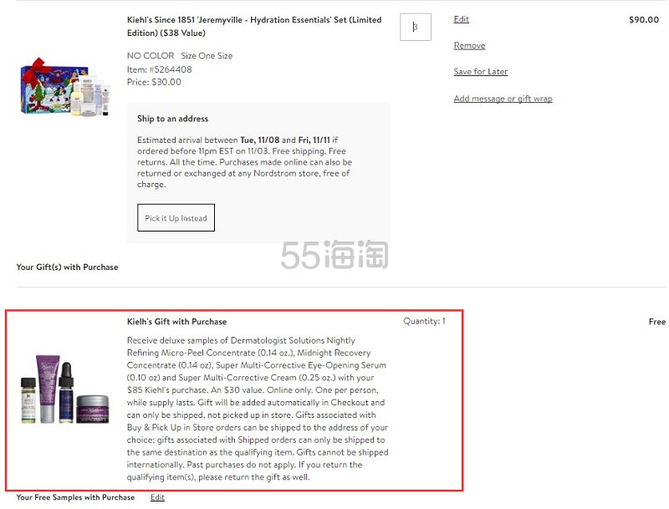Viewport: 669px width, 509px height.
Task: Click the Your Gift(s) with Purchase label
Action: coord(67,267)
